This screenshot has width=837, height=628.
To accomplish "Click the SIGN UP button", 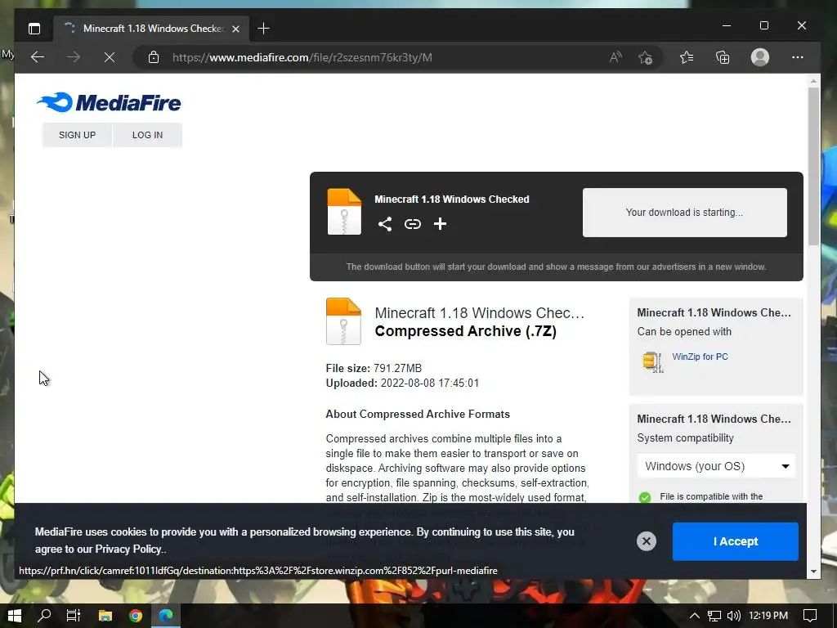I will click(x=78, y=135).
